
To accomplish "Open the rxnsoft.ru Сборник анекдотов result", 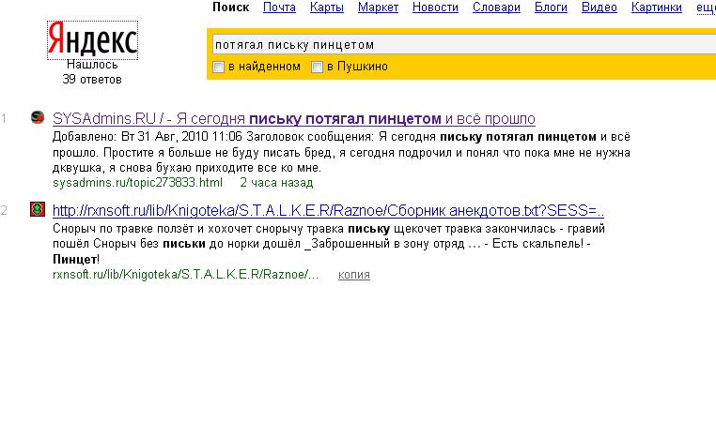I will tap(328, 211).
